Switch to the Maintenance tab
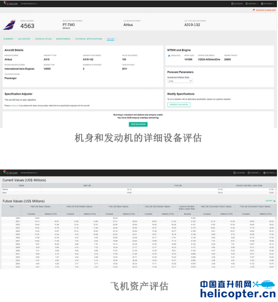The width and height of the screenshot is (278, 302). [63, 39]
